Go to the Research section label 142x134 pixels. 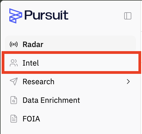(x=38, y=81)
